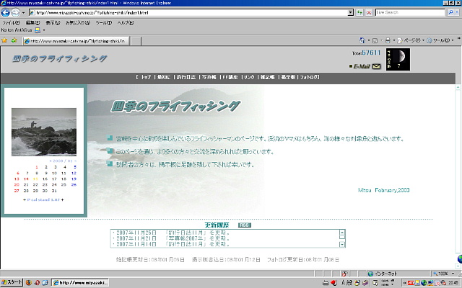Click update list scrollbar down arrow
The height and width of the screenshot is (288, 462).
pos(342,245)
